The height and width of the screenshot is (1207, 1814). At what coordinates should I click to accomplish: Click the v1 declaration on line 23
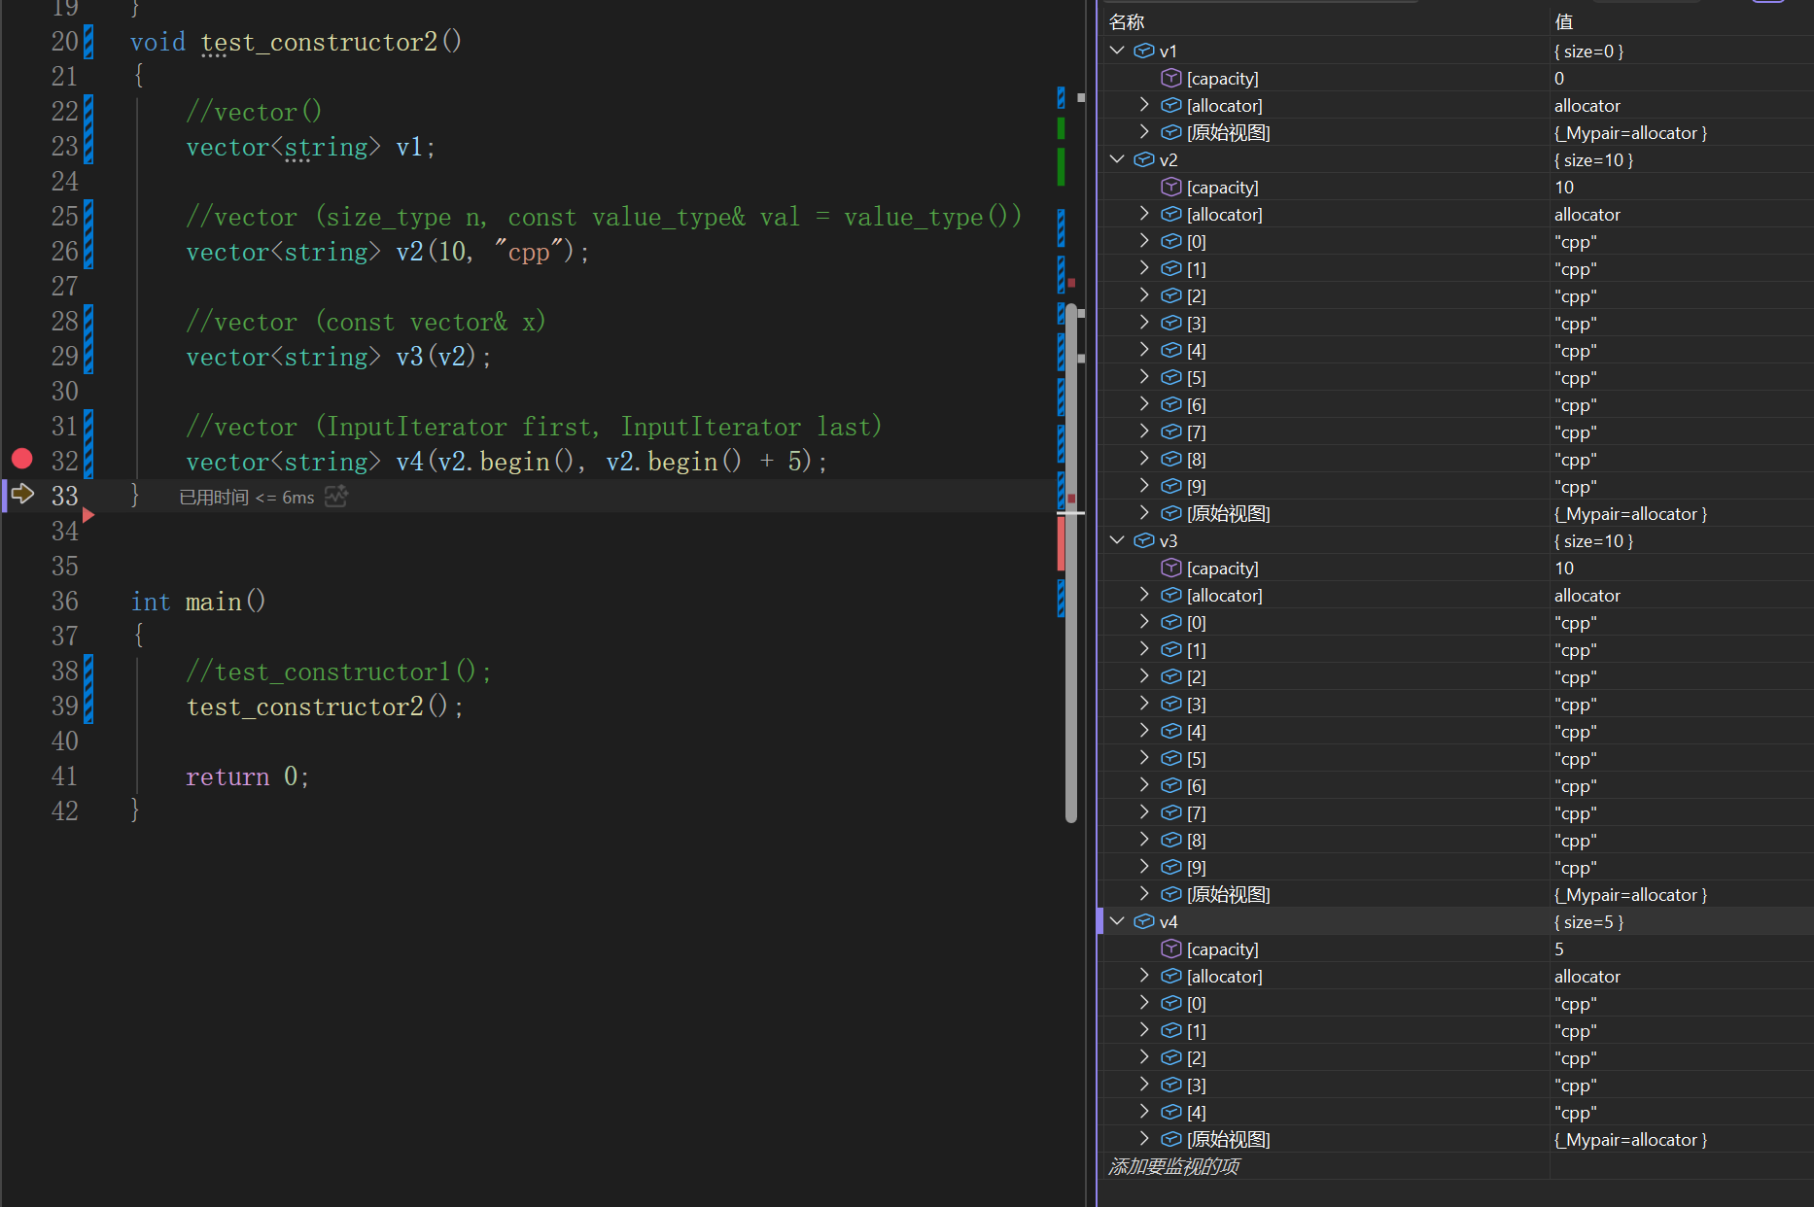click(x=311, y=147)
